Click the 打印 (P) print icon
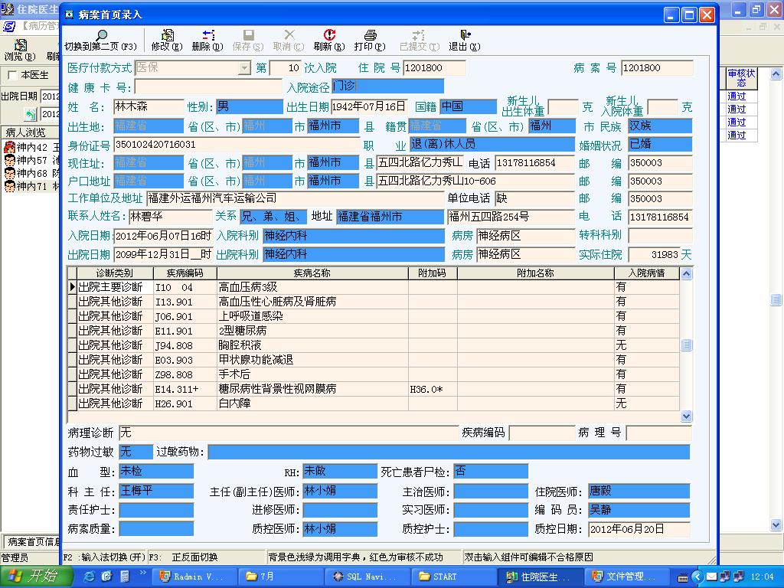The height and width of the screenshot is (588, 784). coord(370,35)
